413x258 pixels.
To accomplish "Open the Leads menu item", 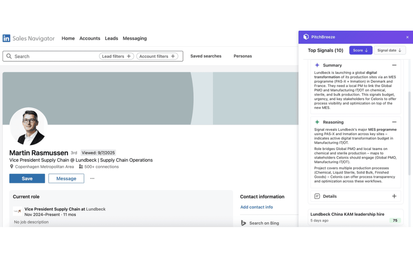I will click(111, 38).
